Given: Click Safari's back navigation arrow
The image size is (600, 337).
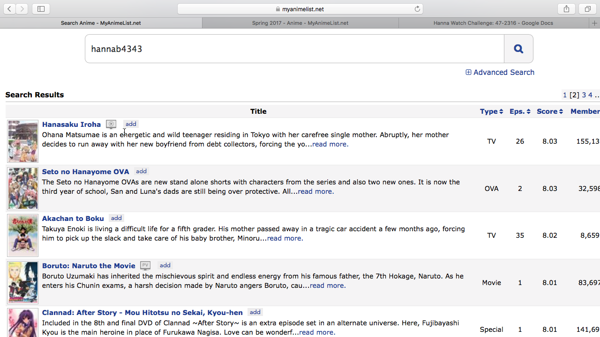Looking at the screenshot, I should coord(9,9).
